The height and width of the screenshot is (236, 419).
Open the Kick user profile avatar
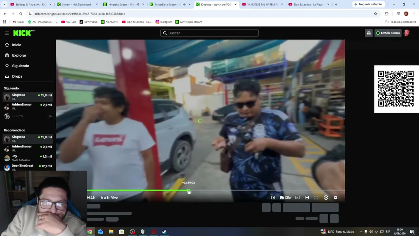tap(407, 33)
